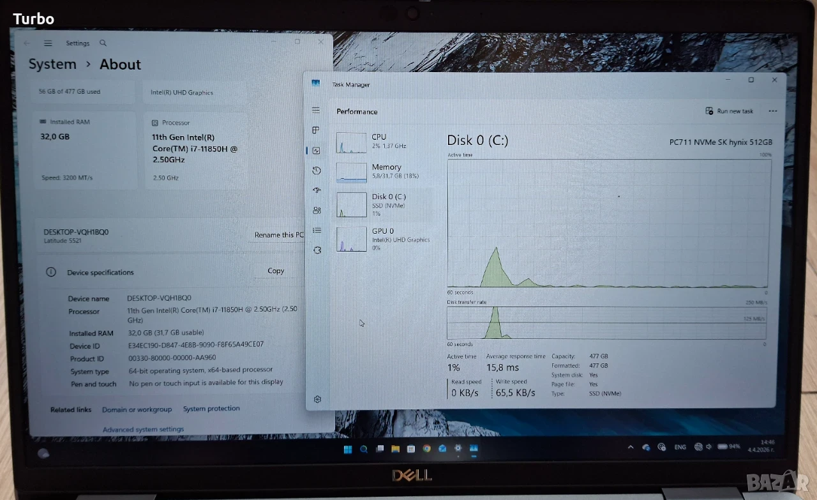The height and width of the screenshot is (500, 817).
Task: Select GPU 0 performance entry
Action: coord(383,239)
